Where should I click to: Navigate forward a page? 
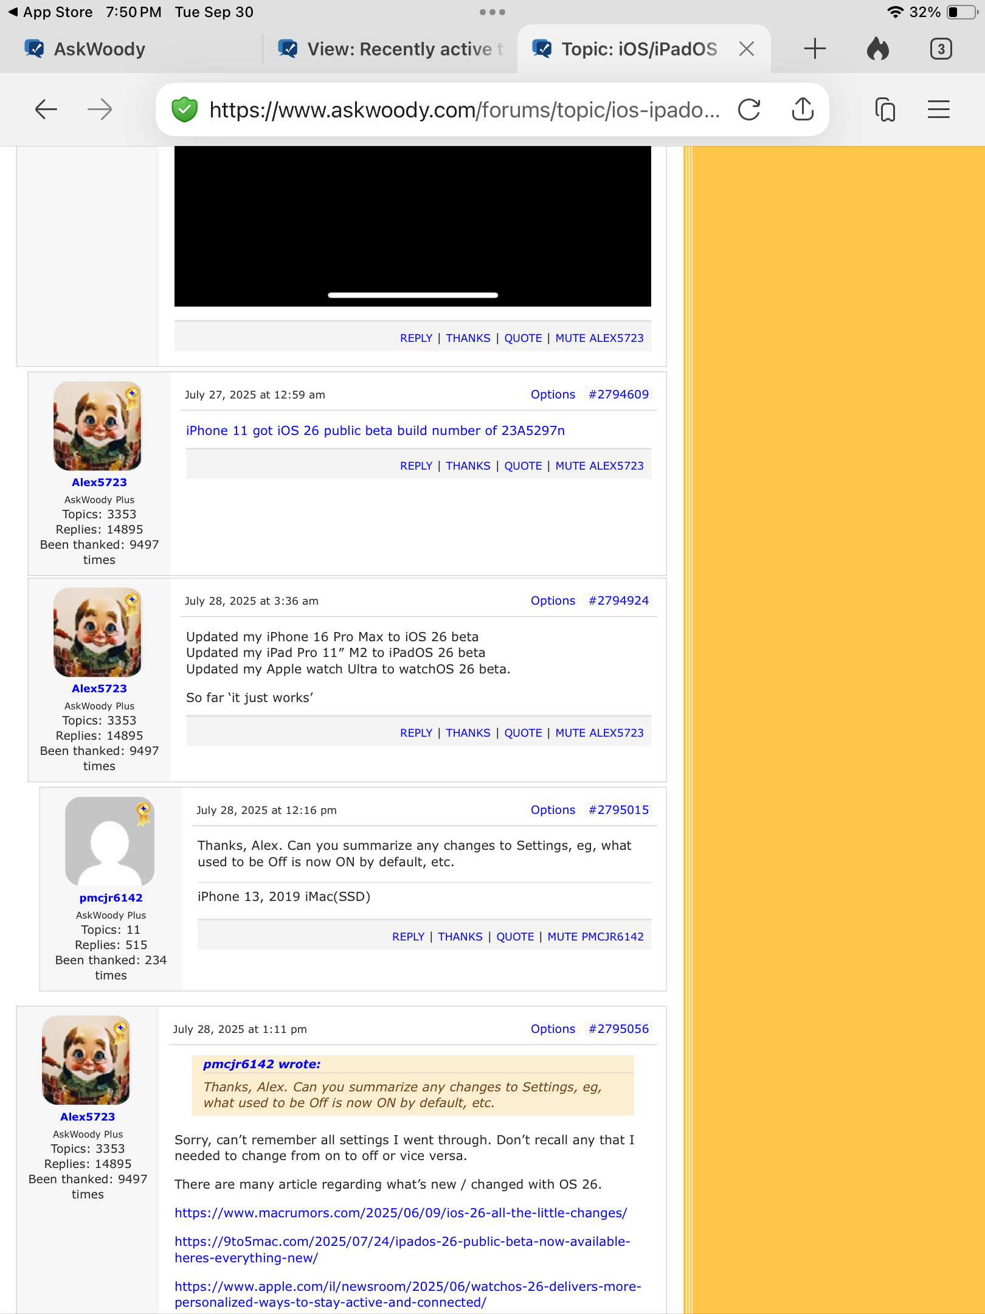click(99, 110)
